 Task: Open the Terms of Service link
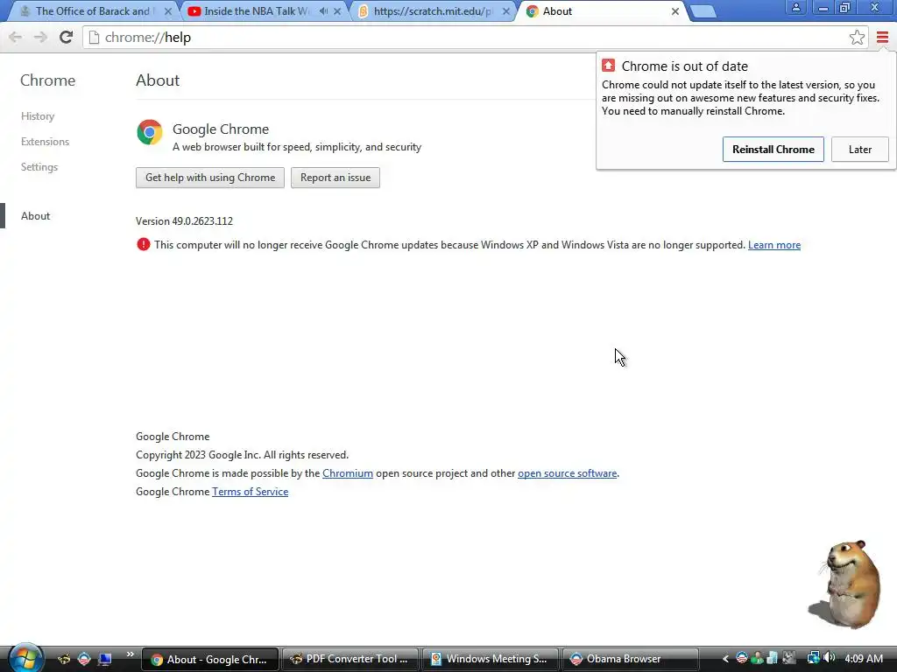click(250, 492)
